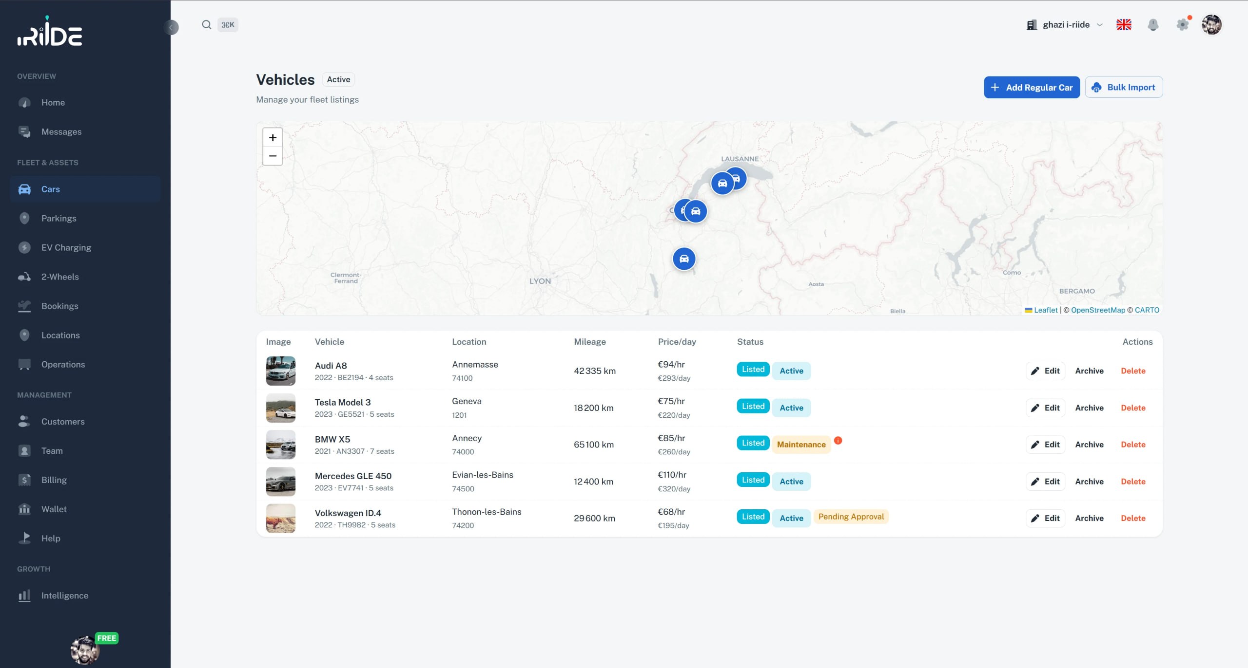
Task: Open the user avatar in top bar
Action: tap(1211, 25)
